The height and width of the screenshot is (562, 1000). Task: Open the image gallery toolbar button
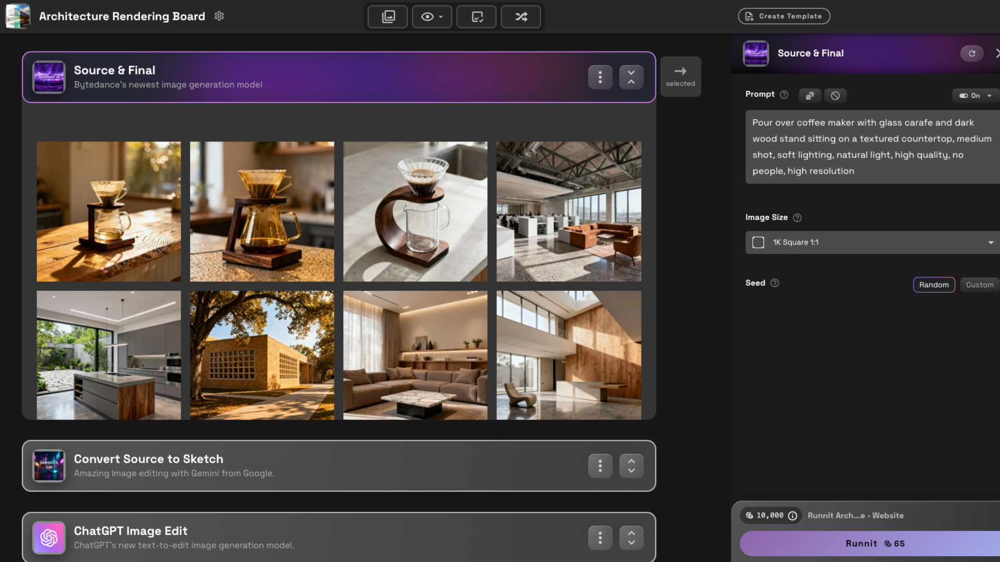point(387,17)
